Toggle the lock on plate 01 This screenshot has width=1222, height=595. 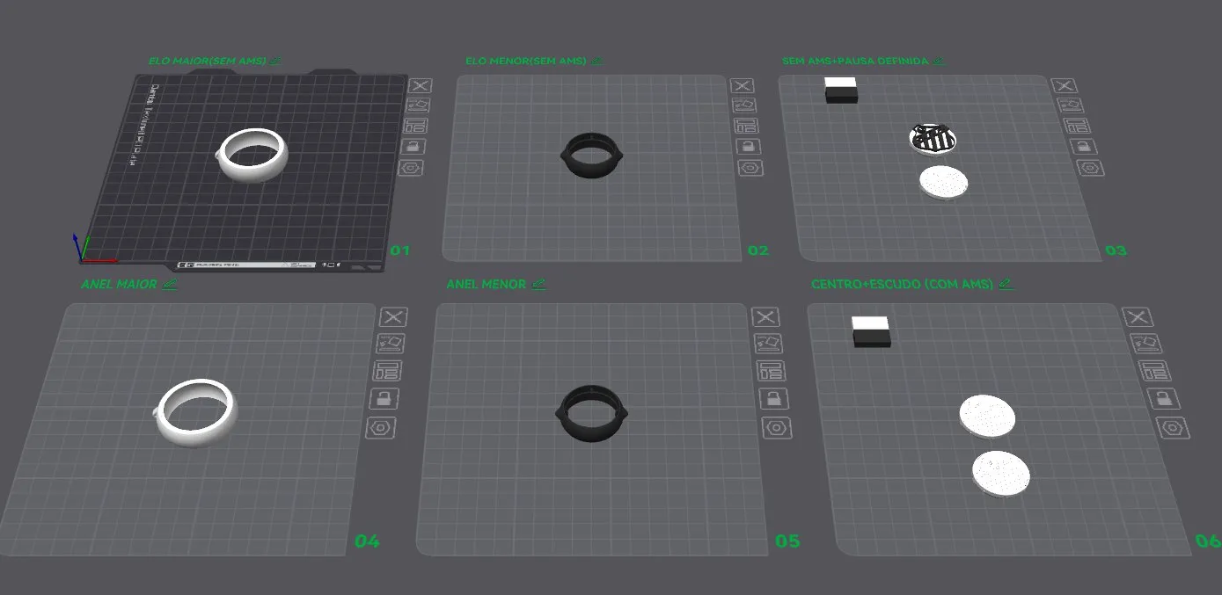coord(413,147)
